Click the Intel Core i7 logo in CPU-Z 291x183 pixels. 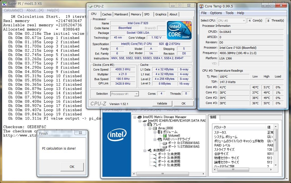click(179, 30)
